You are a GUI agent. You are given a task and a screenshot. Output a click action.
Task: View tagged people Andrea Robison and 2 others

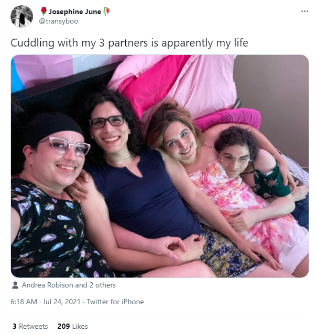coord(69,285)
